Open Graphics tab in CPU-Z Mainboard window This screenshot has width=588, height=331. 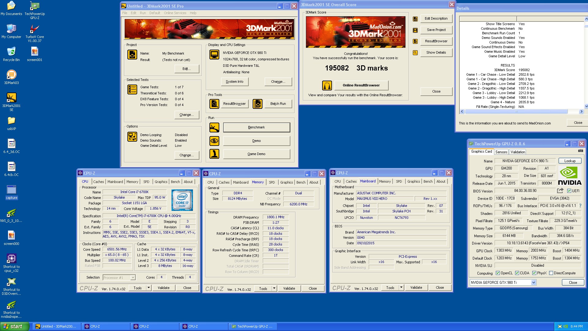pyautogui.click(x=413, y=181)
